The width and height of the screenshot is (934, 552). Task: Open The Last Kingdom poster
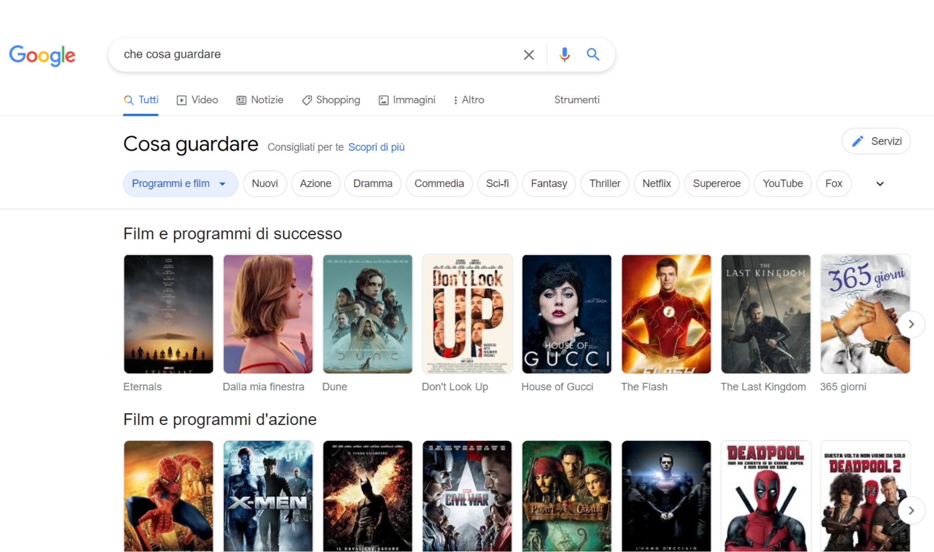(766, 314)
